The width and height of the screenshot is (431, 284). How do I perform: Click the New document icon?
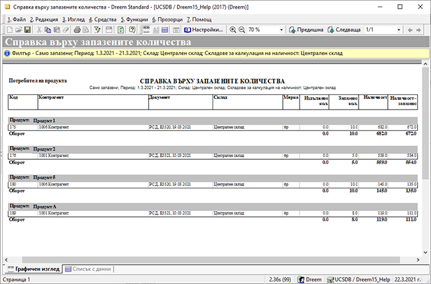pos(9,30)
